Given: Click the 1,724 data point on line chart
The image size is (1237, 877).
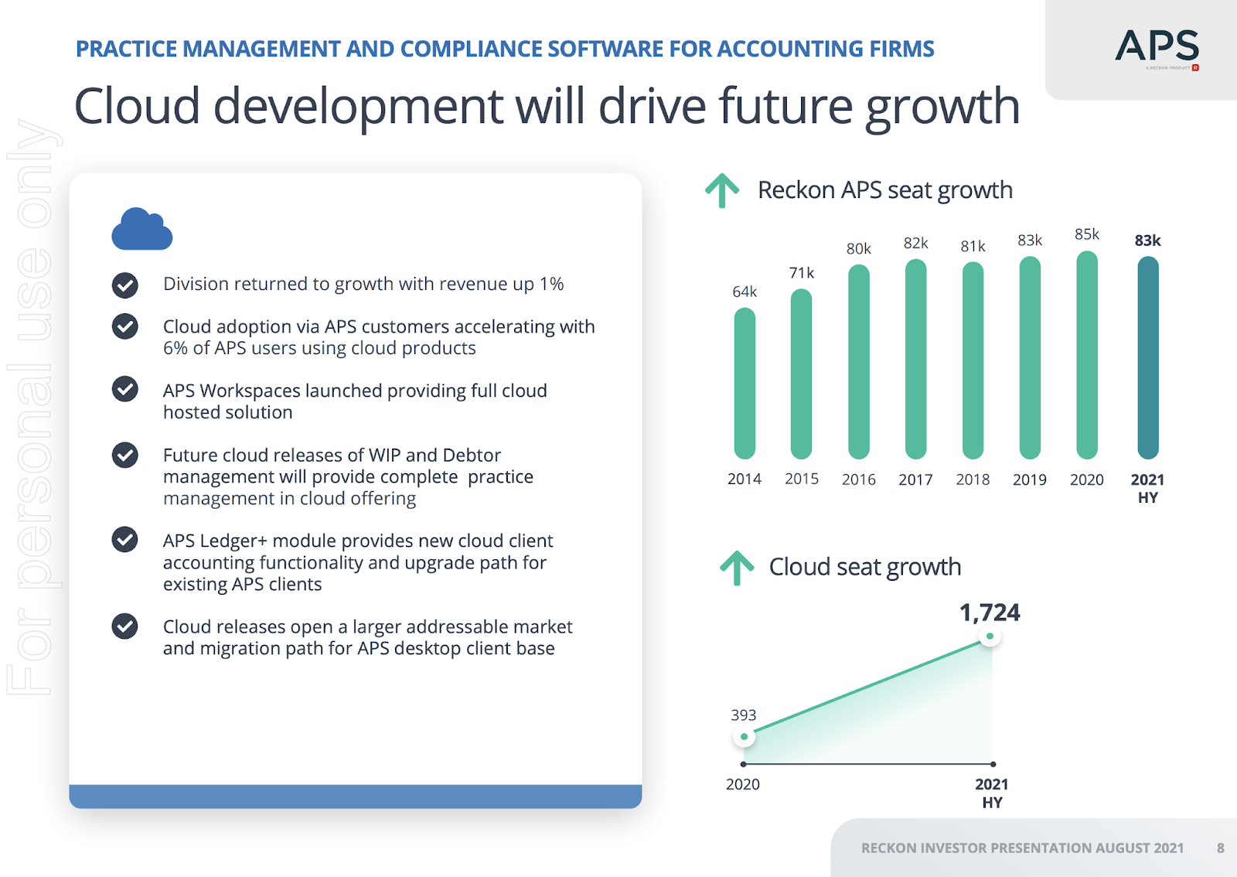Looking at the screenshot, I should (990, 636).
